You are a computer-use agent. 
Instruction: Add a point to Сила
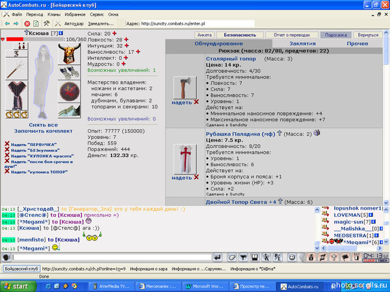[x=114, y=33]
